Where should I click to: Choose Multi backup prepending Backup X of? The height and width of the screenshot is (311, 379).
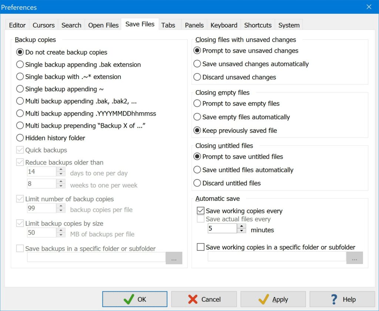pos(81,126)
